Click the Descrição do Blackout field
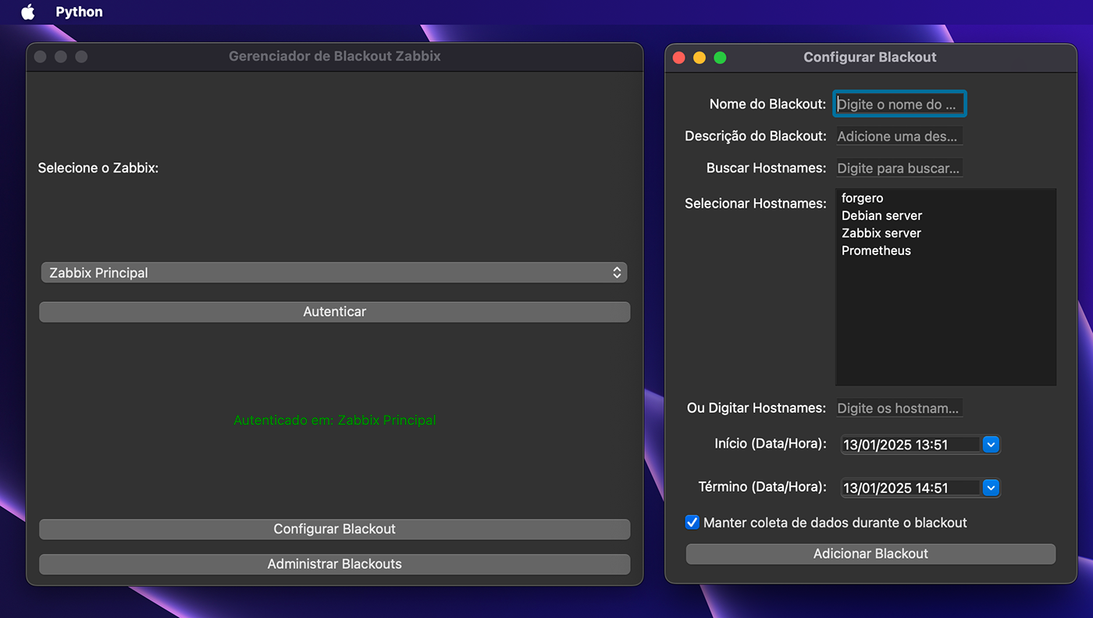 coord(899,136)
